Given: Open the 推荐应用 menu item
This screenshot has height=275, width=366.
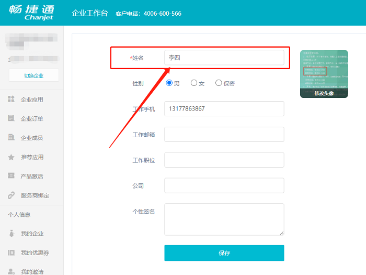Looking at the screenshot, I should point(32,157).
